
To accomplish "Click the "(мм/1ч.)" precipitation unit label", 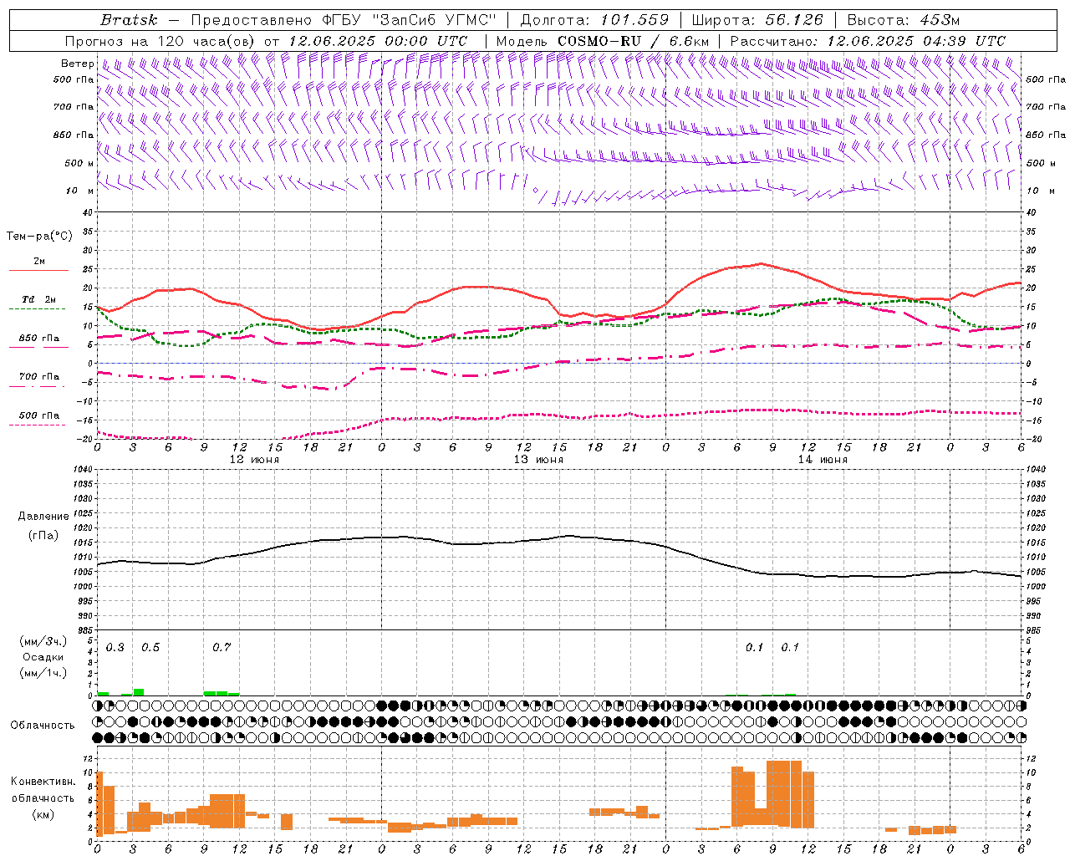I will click(x=43, y=673).
